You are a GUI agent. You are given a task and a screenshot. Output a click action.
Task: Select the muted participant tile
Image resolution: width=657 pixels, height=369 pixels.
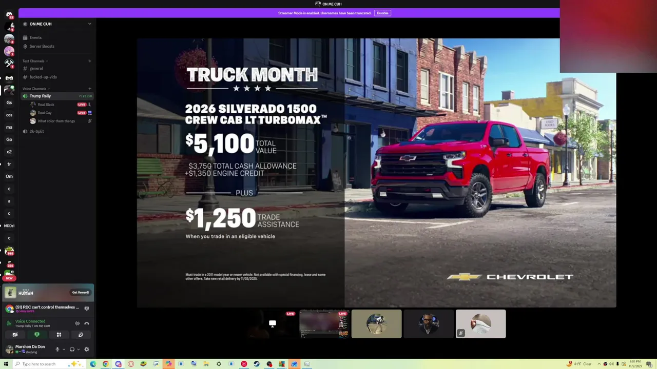click(481, 324)
